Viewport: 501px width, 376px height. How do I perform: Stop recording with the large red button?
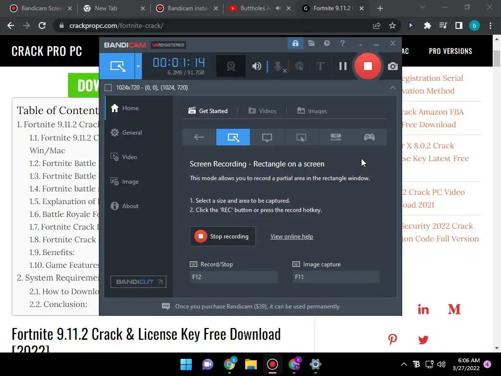click(368, 66)
